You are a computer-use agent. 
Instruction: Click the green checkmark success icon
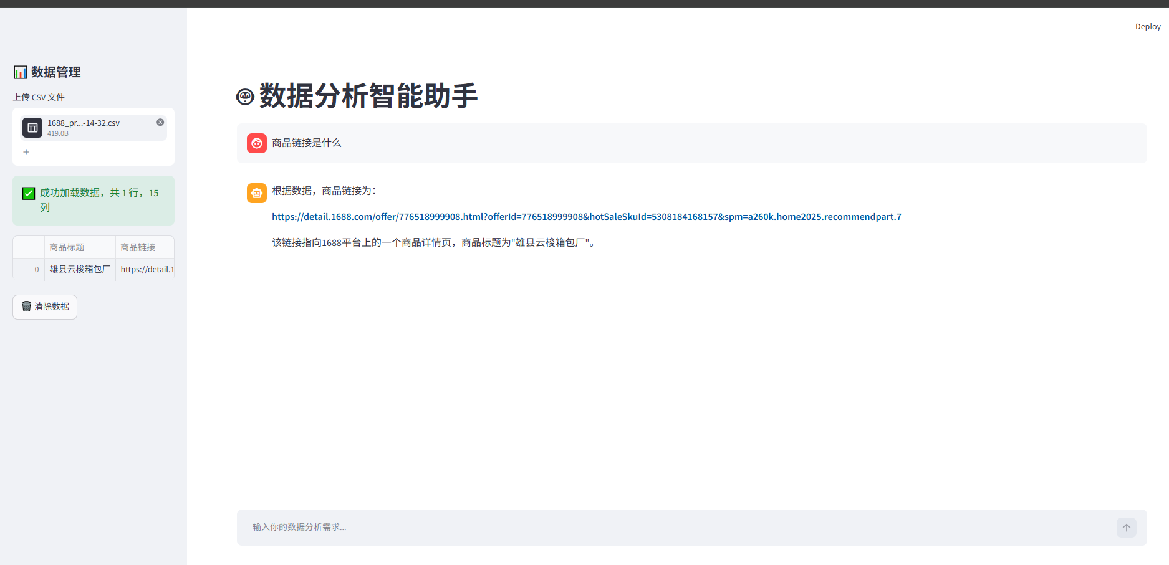tap(29, 193)
